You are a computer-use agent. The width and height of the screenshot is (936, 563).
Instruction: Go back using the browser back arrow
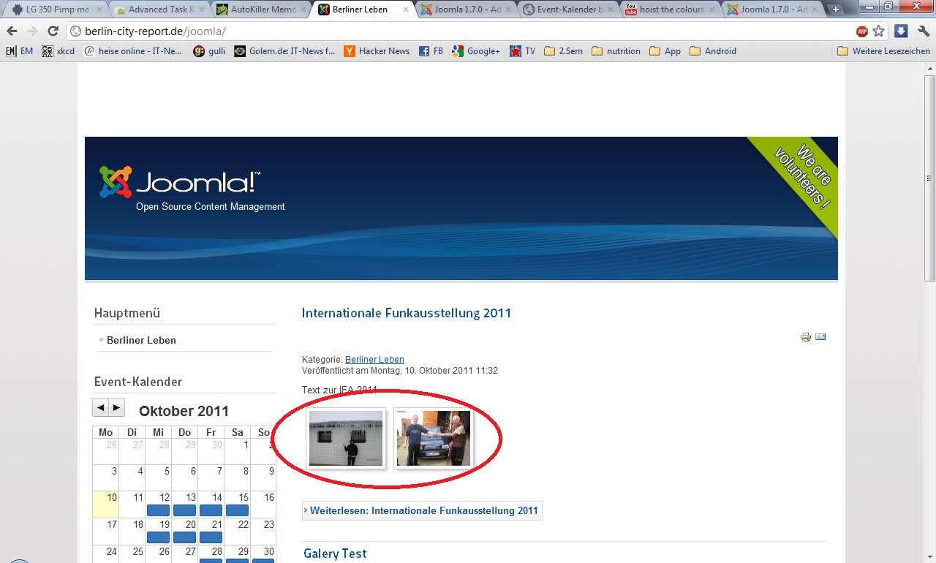click(12, 31)
